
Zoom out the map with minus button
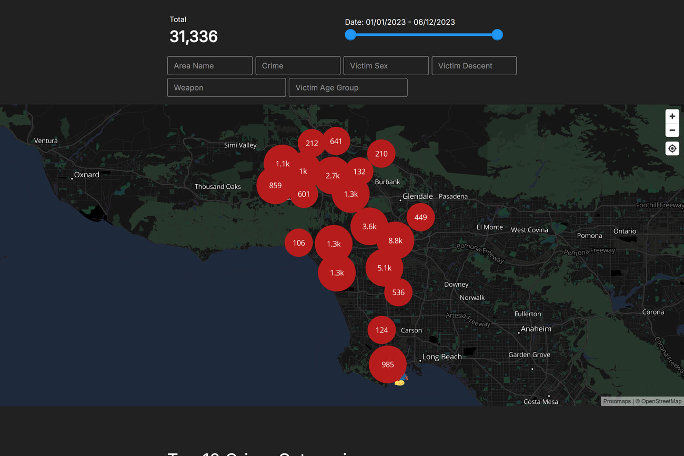[672, 130]
